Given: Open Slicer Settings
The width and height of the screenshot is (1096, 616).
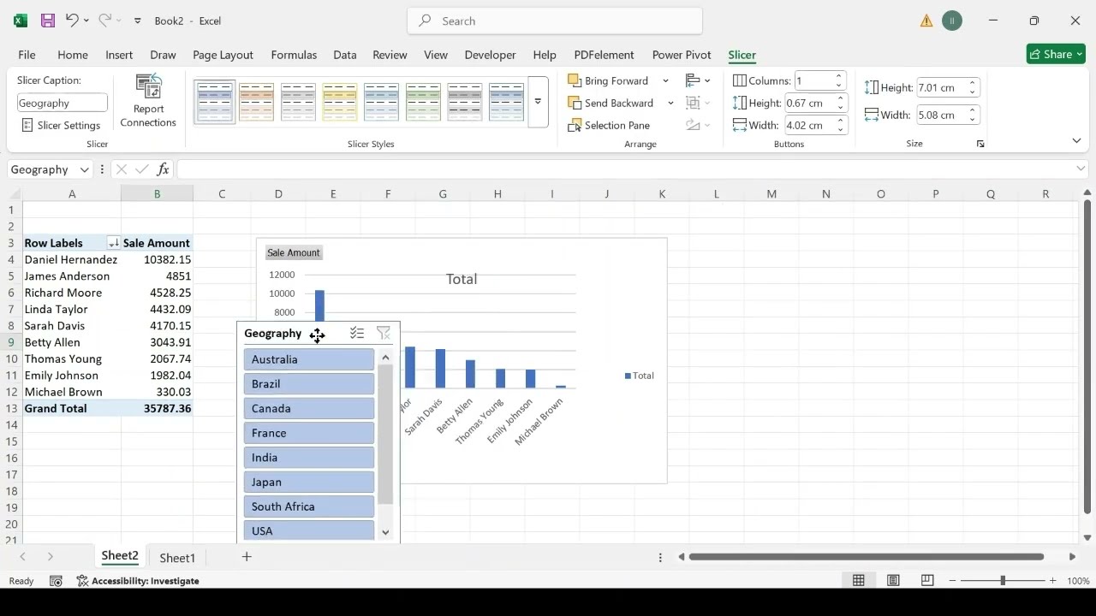Looking at the screenshot, I should (61, 125).
